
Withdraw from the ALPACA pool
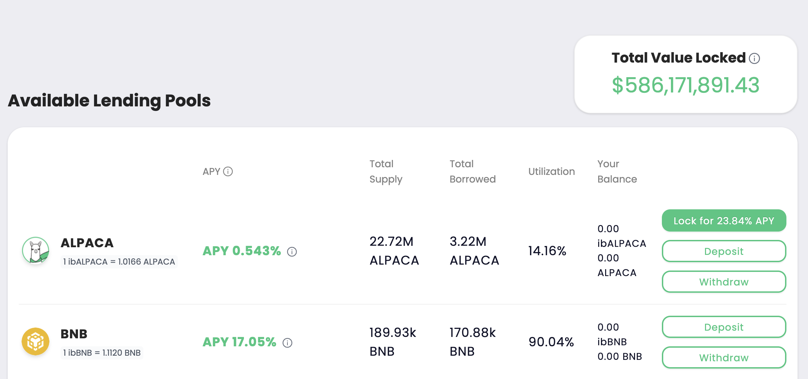pos(724,282)
